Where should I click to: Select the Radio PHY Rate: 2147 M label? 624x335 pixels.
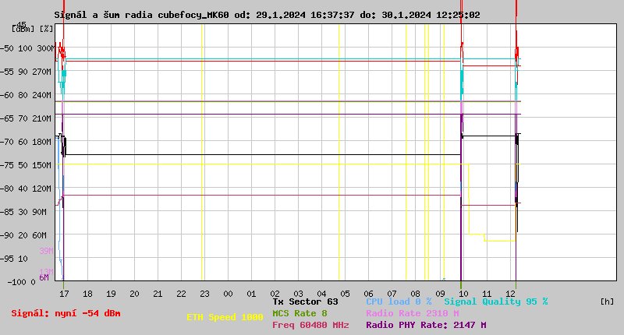(x=426, y=325)
